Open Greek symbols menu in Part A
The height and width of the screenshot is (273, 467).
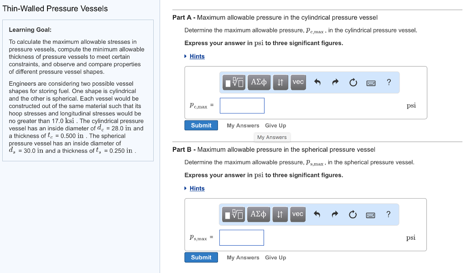coord(259,82)
